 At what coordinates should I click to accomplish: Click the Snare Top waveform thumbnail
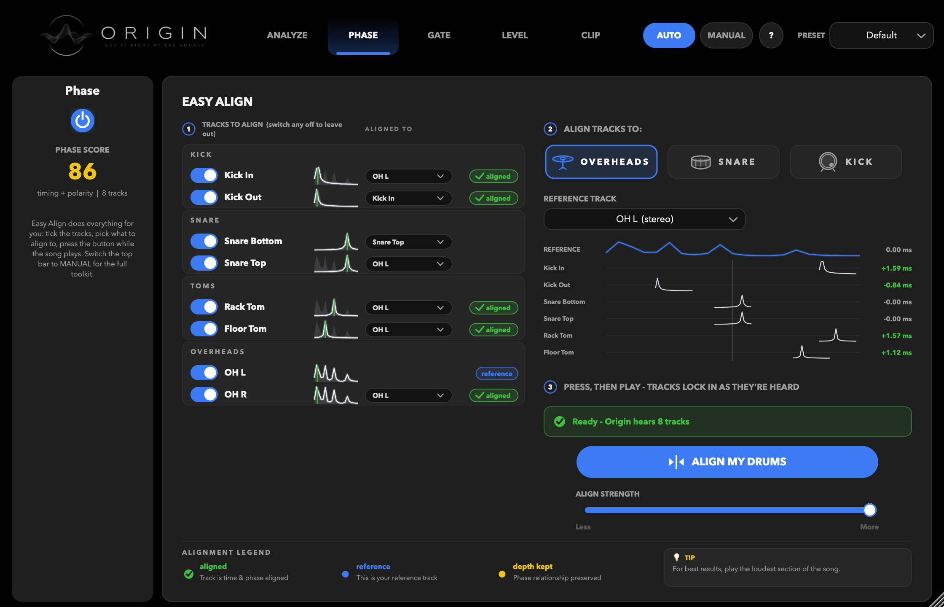336,263
